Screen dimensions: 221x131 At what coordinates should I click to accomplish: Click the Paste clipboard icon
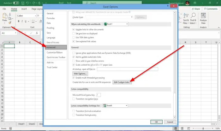(5, 16)
